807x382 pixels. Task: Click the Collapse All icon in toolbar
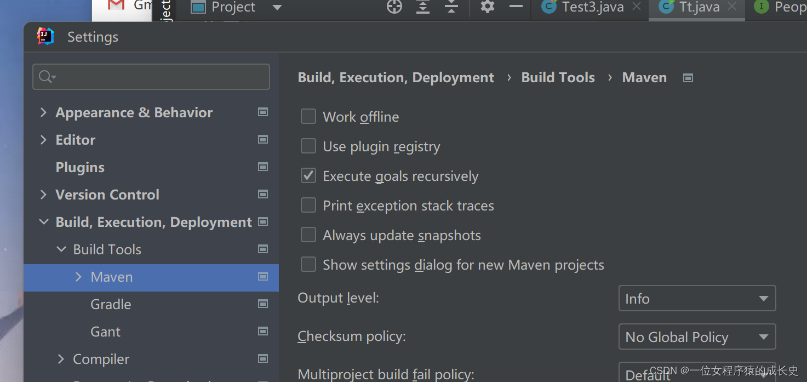pos(451,7)
